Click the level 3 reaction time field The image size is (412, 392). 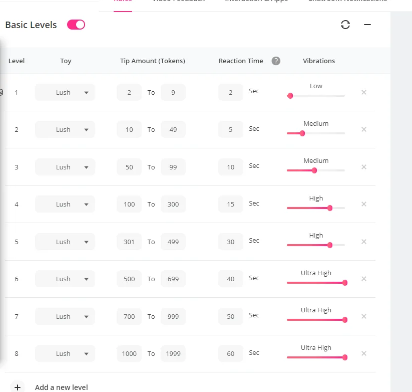[x=231, y=167]
